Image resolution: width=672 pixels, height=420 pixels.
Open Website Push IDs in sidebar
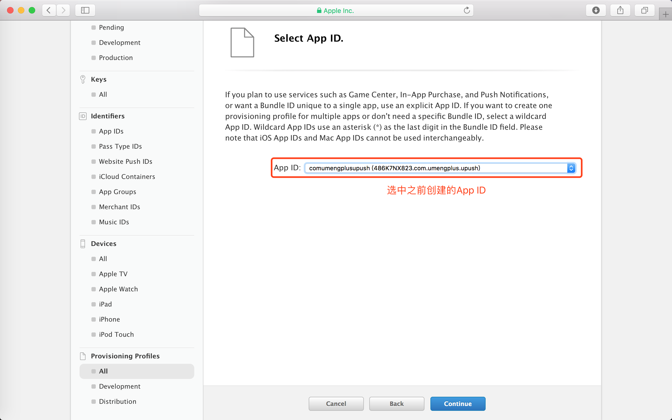pyautogui.click(x=126, y=162)
